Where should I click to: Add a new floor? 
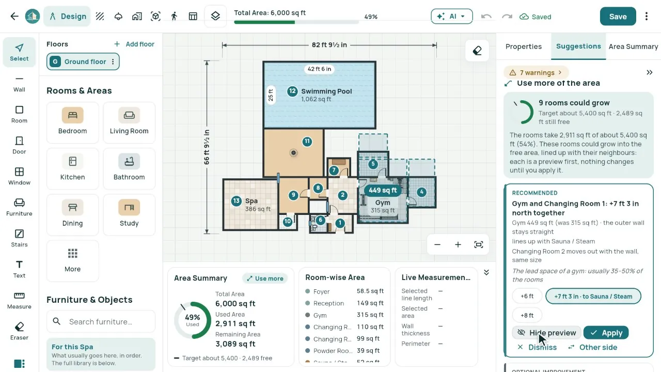click(x=134, y=44)
